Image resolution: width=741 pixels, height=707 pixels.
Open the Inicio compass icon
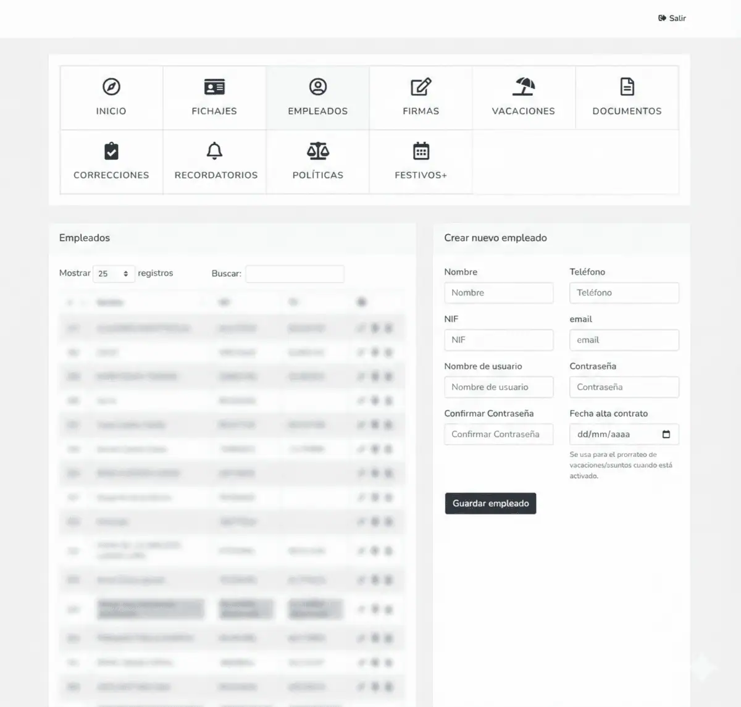111,87
